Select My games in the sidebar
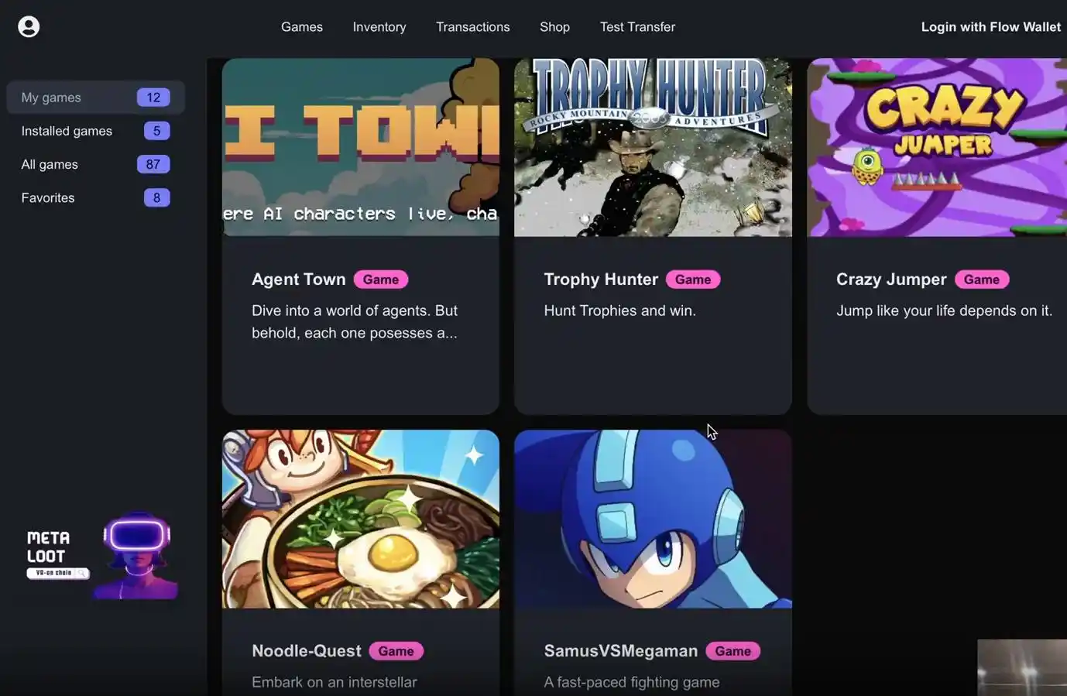This screenshot has width=1067, height=696. (x=51, y=98)
